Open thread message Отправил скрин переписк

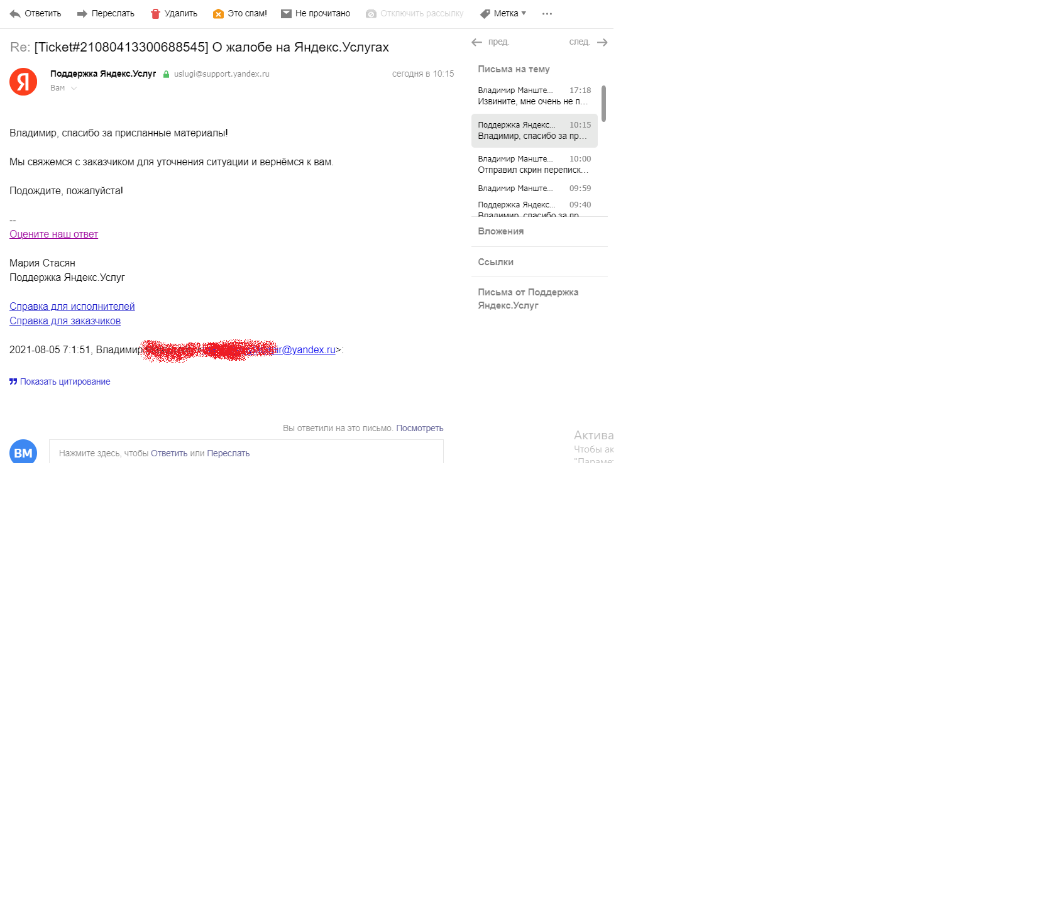click(534, 165)
